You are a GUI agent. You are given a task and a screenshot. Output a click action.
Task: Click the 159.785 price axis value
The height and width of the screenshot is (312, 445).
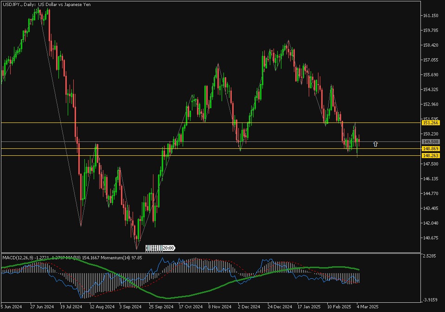click(431, 31)
